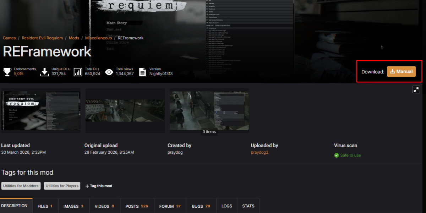Image resolution: width=426 pixels, height=213 pixels.
Task: Switch to the LOGS tab
Action: click(x=227, y=206)
